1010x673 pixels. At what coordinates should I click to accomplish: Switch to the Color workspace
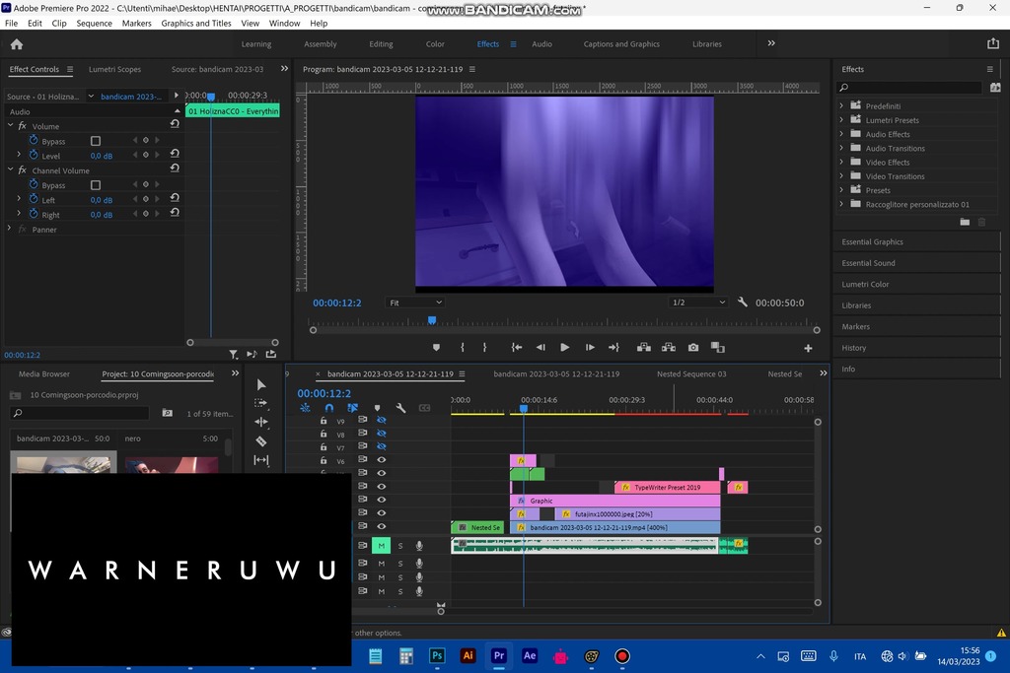coord(435,43)
